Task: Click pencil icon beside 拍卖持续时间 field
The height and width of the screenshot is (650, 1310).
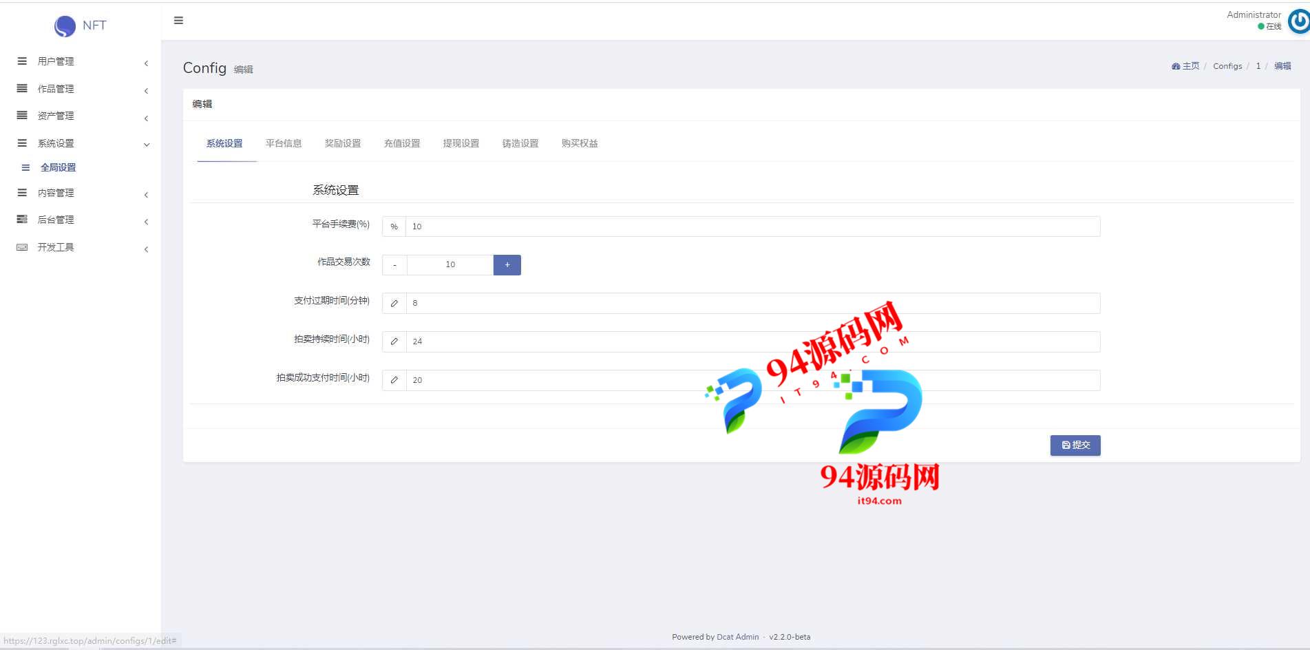Action: 394,342
